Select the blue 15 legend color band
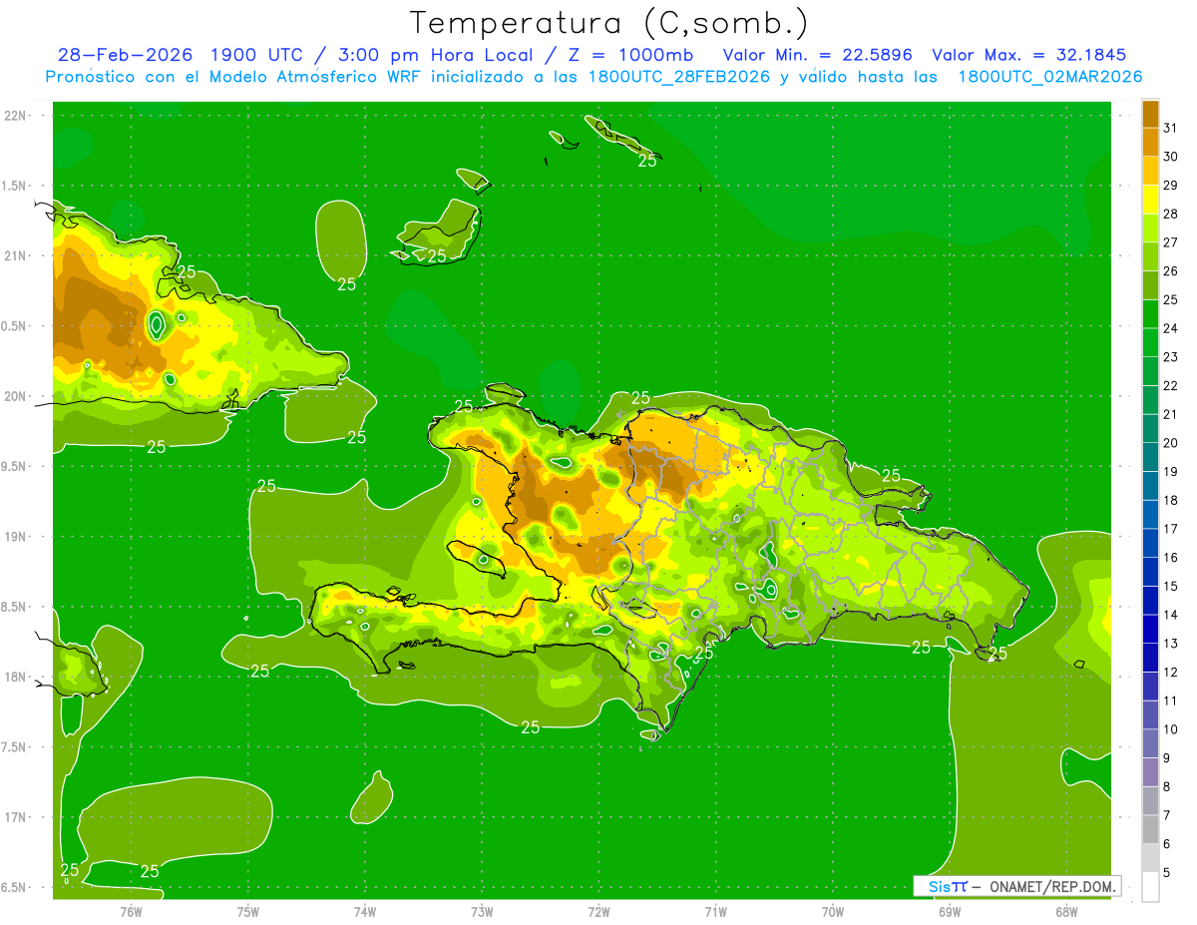The image size is (1197, 925). [1150, 572]
